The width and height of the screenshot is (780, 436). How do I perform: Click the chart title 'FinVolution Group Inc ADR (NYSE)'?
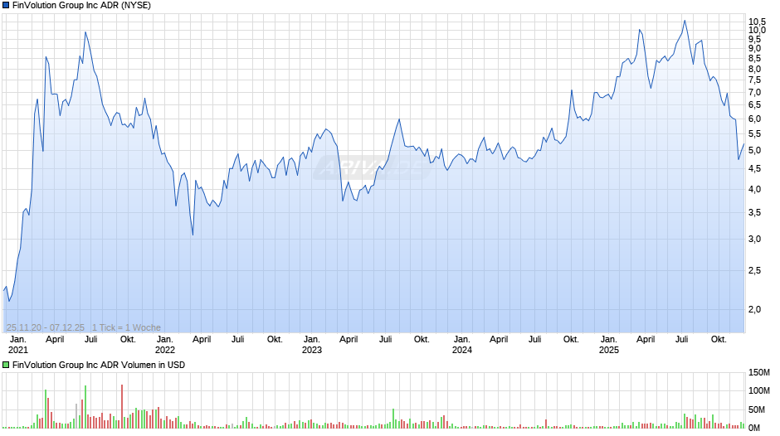pyautogui.click(x=81, y=6)
